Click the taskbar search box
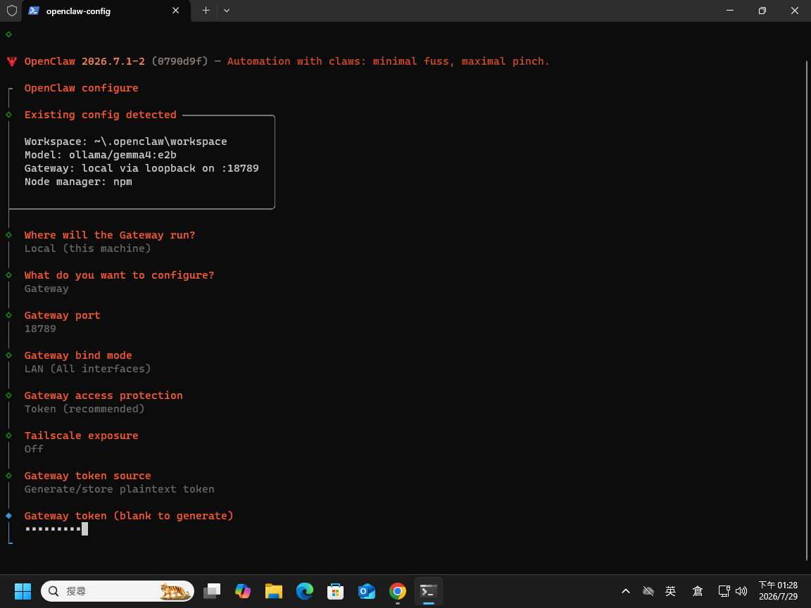 tap(118, 591)
